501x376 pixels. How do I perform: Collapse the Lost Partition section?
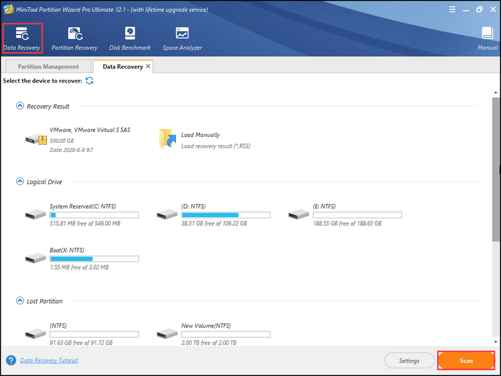[20, 301]
